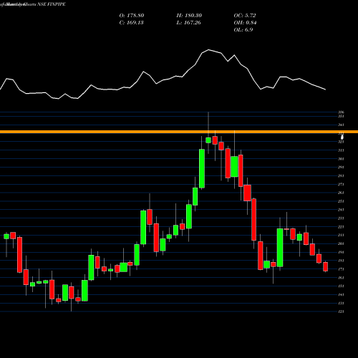Viewport: 358px width, 358px height.
Task: Click the 191 price axis label
Action: (x=341, y=252)
